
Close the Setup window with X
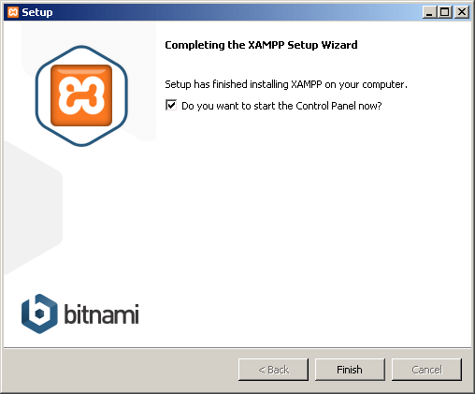(x=462, y=12)
